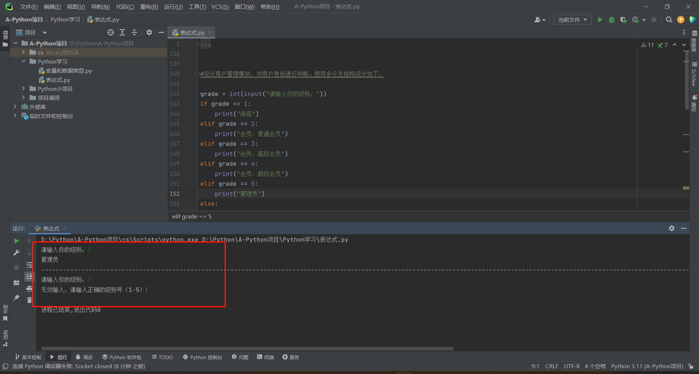Toggle scroll to end in console
The height and width of the screenshot is (374, 699).
click(x=29, y=277)
